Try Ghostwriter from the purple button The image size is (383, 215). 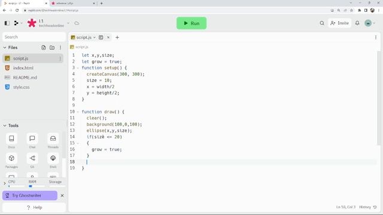tap(30, 195)
